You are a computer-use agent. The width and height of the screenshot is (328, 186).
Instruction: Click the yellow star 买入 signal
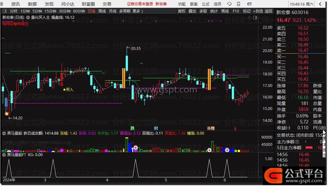pyautogui.click(x=68, y=90)
